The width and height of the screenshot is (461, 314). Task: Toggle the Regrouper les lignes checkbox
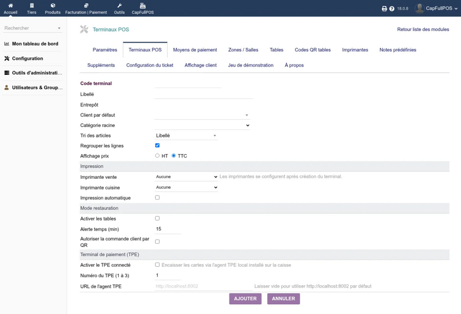coord(157,145)
